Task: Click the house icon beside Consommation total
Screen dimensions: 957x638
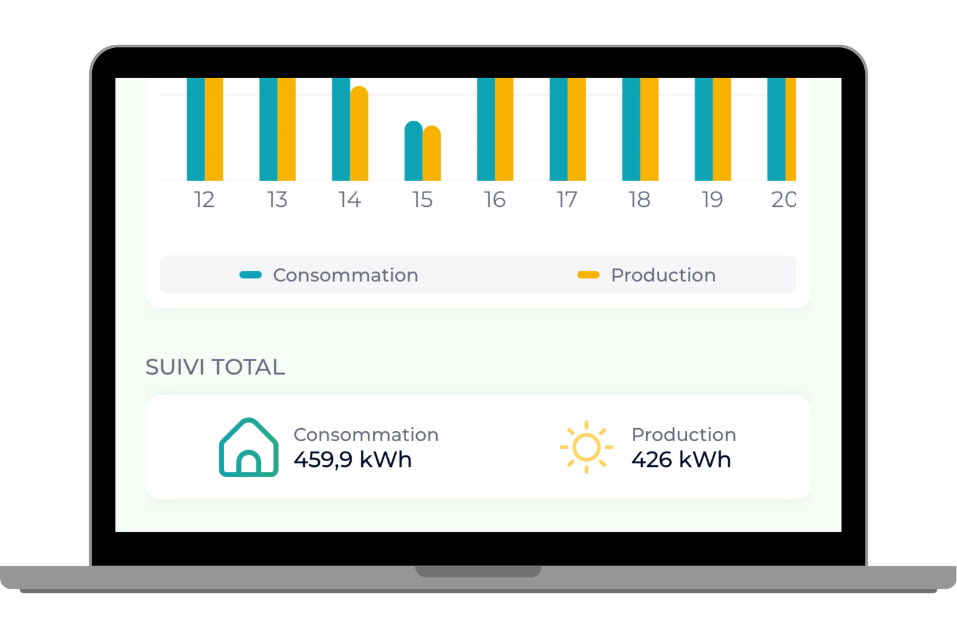Action: [248, 447]
